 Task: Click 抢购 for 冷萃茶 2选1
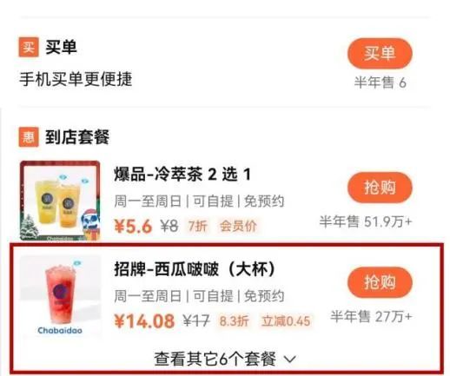(380, 188)
